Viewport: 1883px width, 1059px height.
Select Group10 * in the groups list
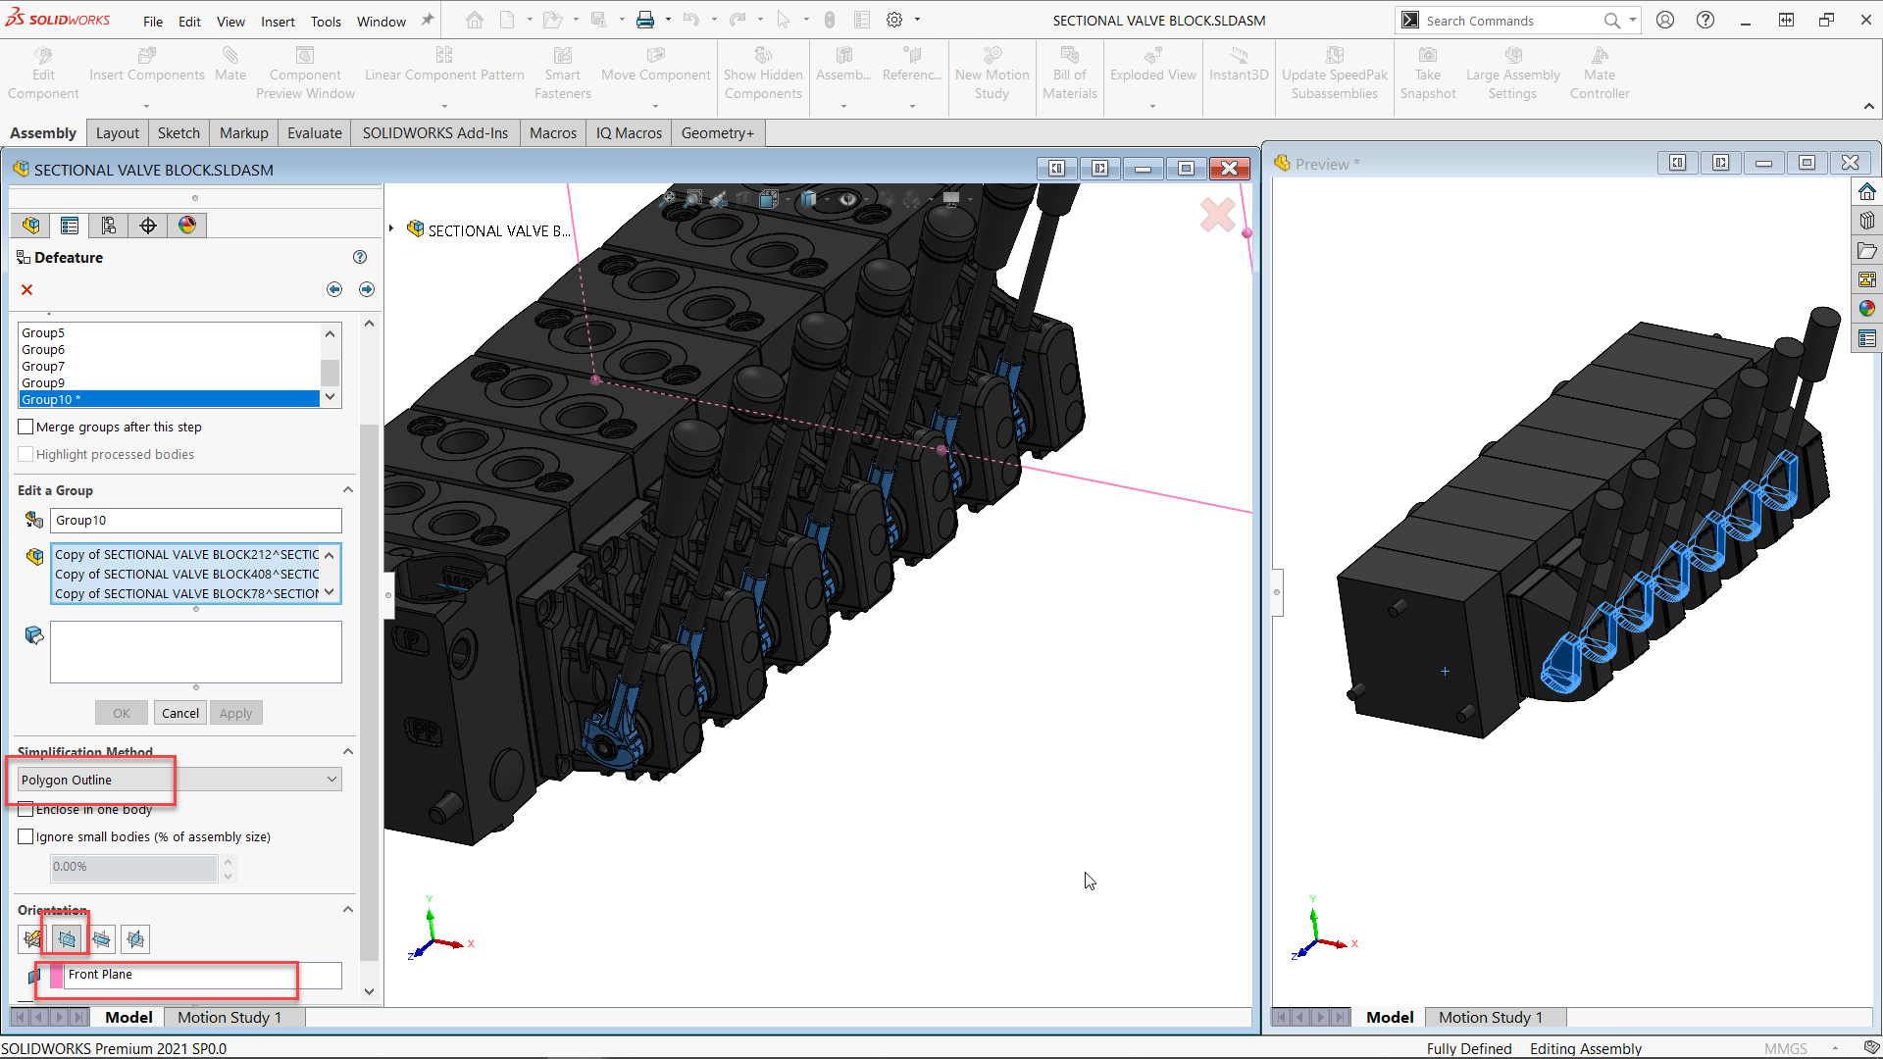pos(169,400)
